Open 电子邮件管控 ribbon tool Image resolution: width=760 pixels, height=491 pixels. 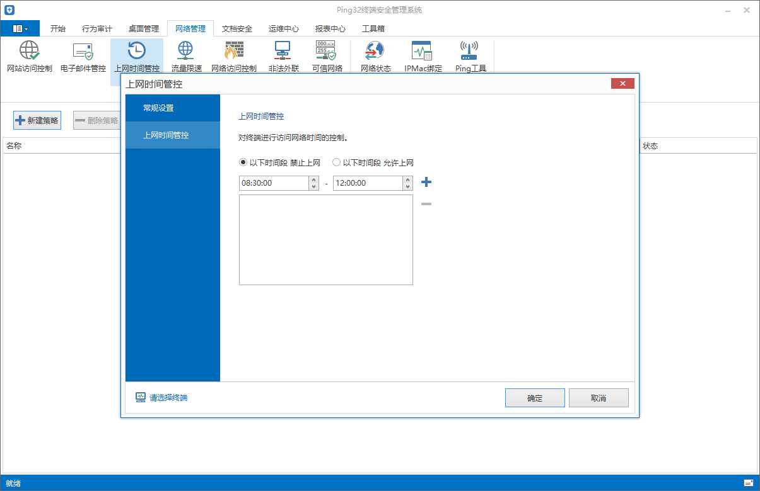pyautogui.click(x=83, y=57)
